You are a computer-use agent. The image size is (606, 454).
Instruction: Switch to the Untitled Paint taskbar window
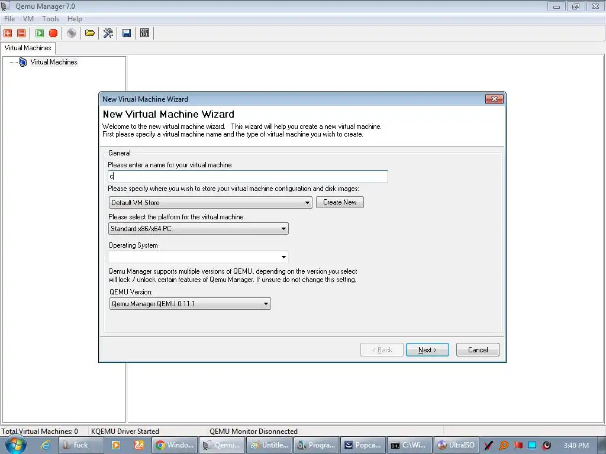(x=269, y=445)
